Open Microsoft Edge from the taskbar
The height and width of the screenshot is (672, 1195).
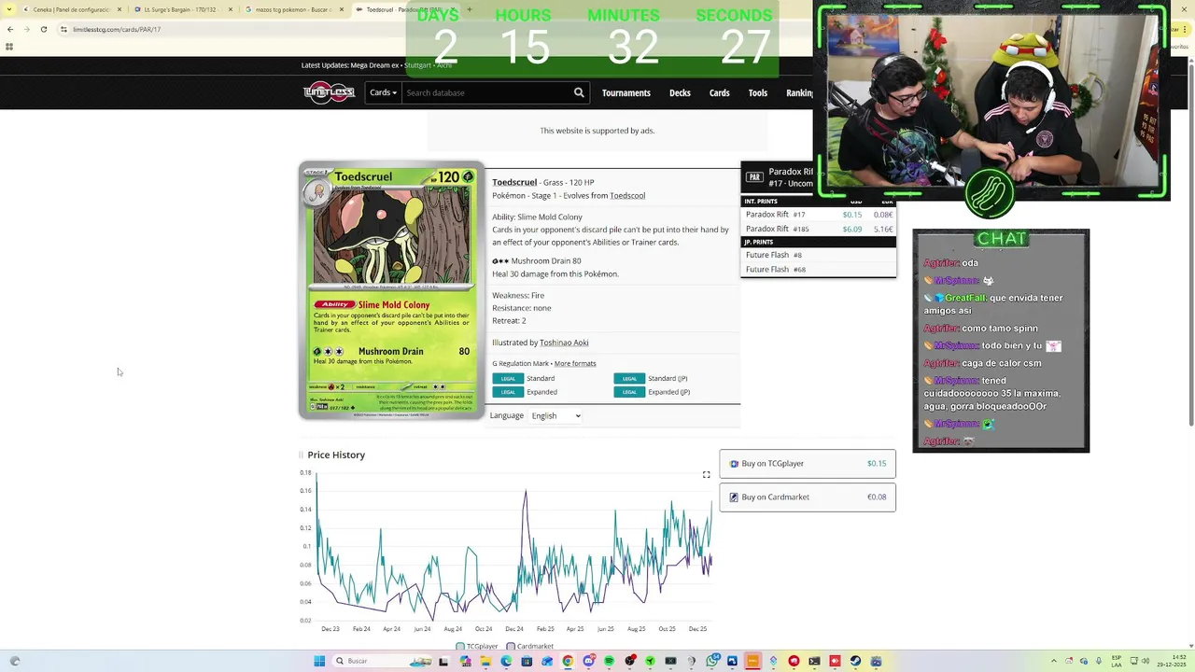click(x=506, y=661)
